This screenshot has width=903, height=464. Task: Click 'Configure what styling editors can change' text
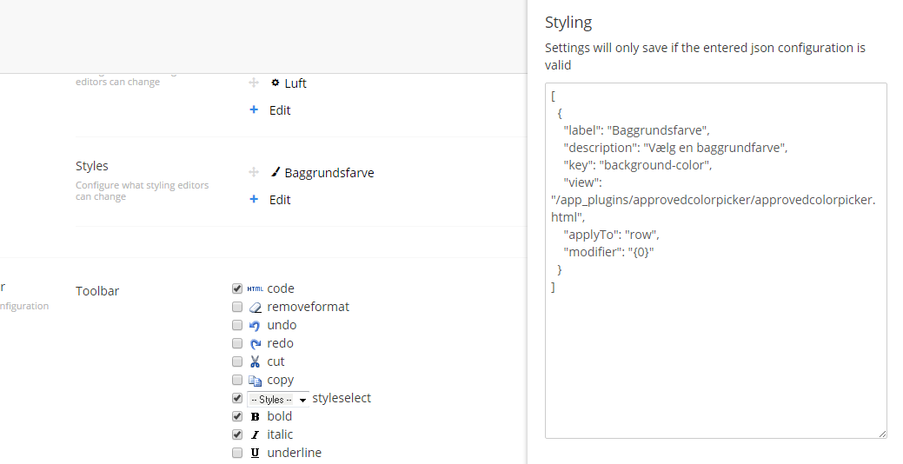pyautogui.click(x=143, y=190)
